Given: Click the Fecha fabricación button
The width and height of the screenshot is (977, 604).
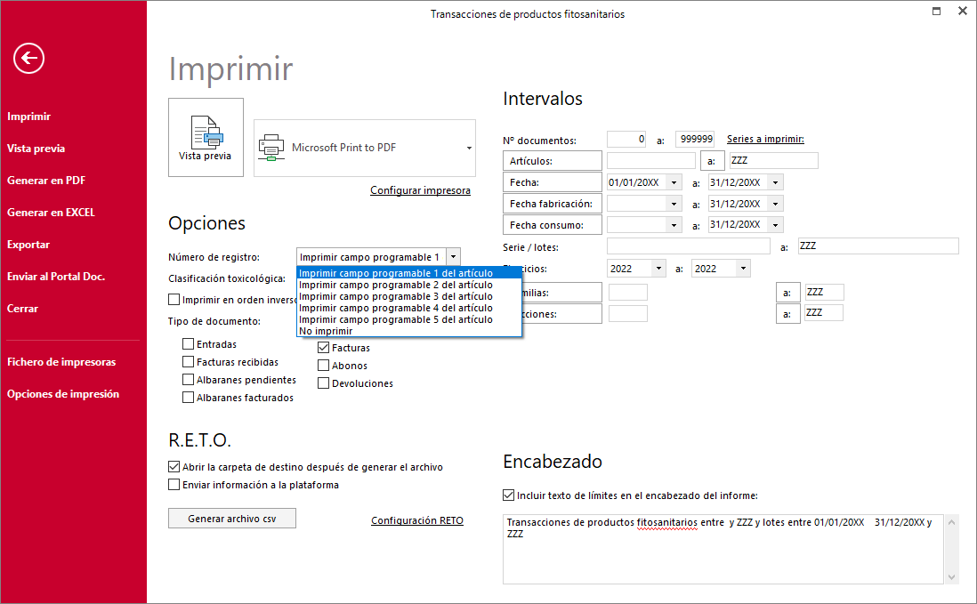Looking at the screenshot, I should (x=552, y=204).
